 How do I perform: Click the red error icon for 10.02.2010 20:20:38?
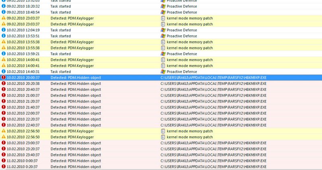(x=4, y=83)
